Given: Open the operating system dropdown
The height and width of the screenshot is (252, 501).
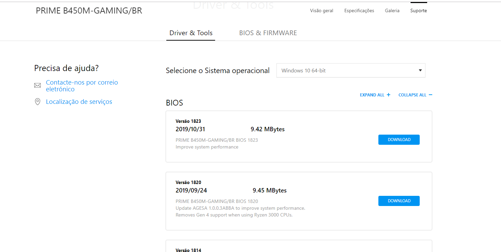Looking at the screenshot, I should click(x=351, y=70).
